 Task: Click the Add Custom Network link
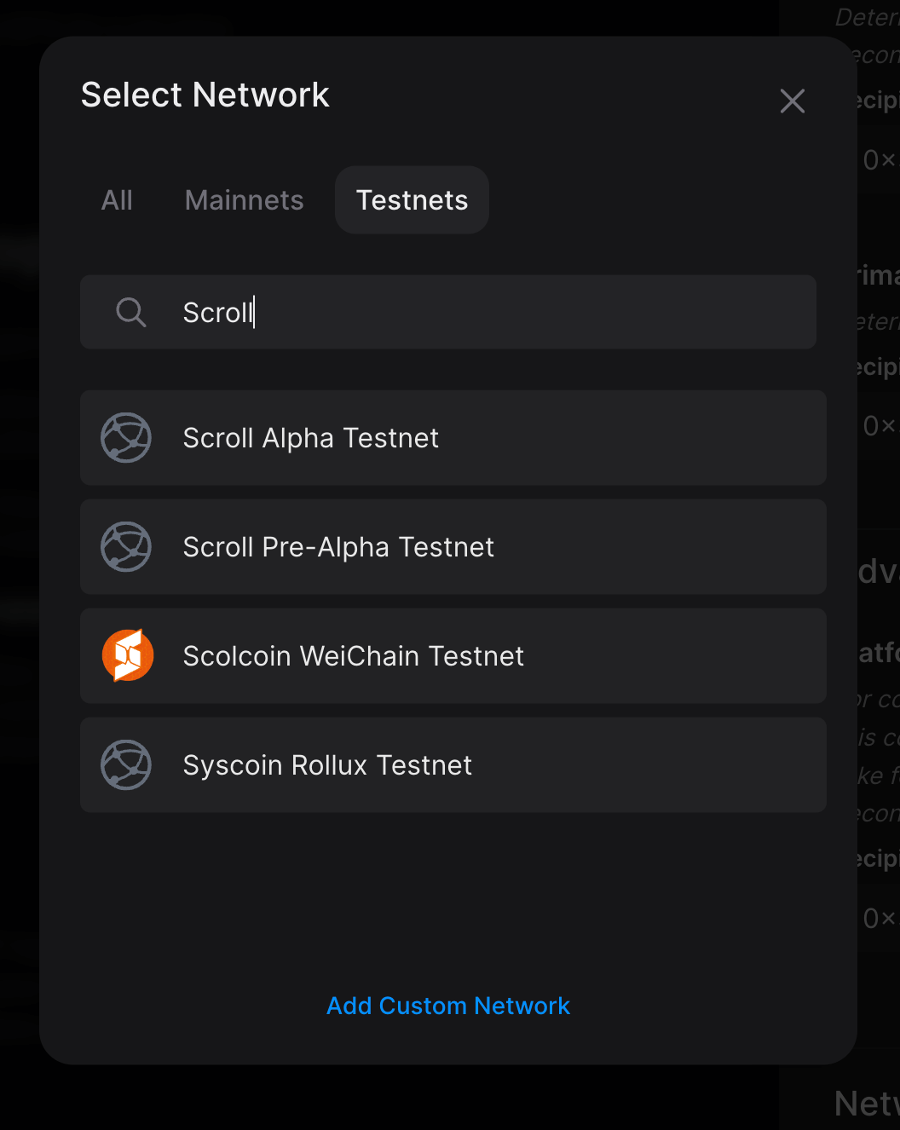coord(448,1006)
